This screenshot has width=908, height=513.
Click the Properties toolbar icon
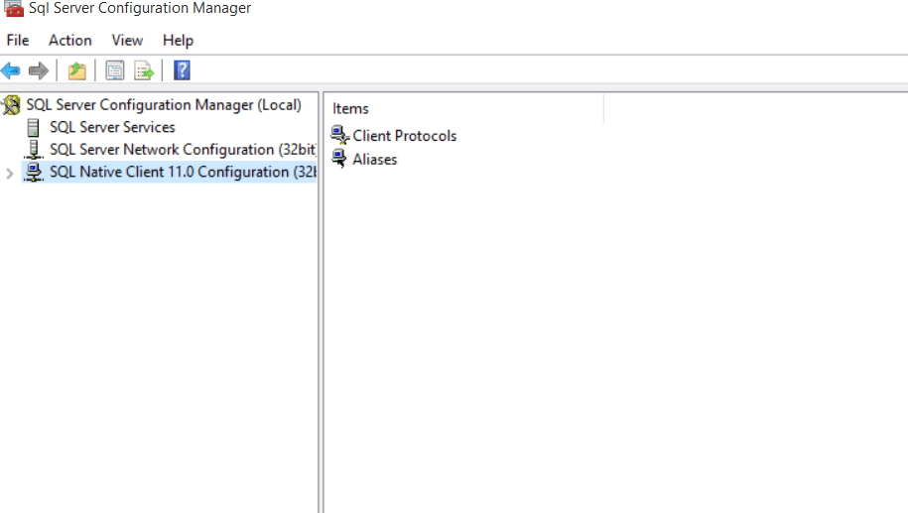click(115, 70)
